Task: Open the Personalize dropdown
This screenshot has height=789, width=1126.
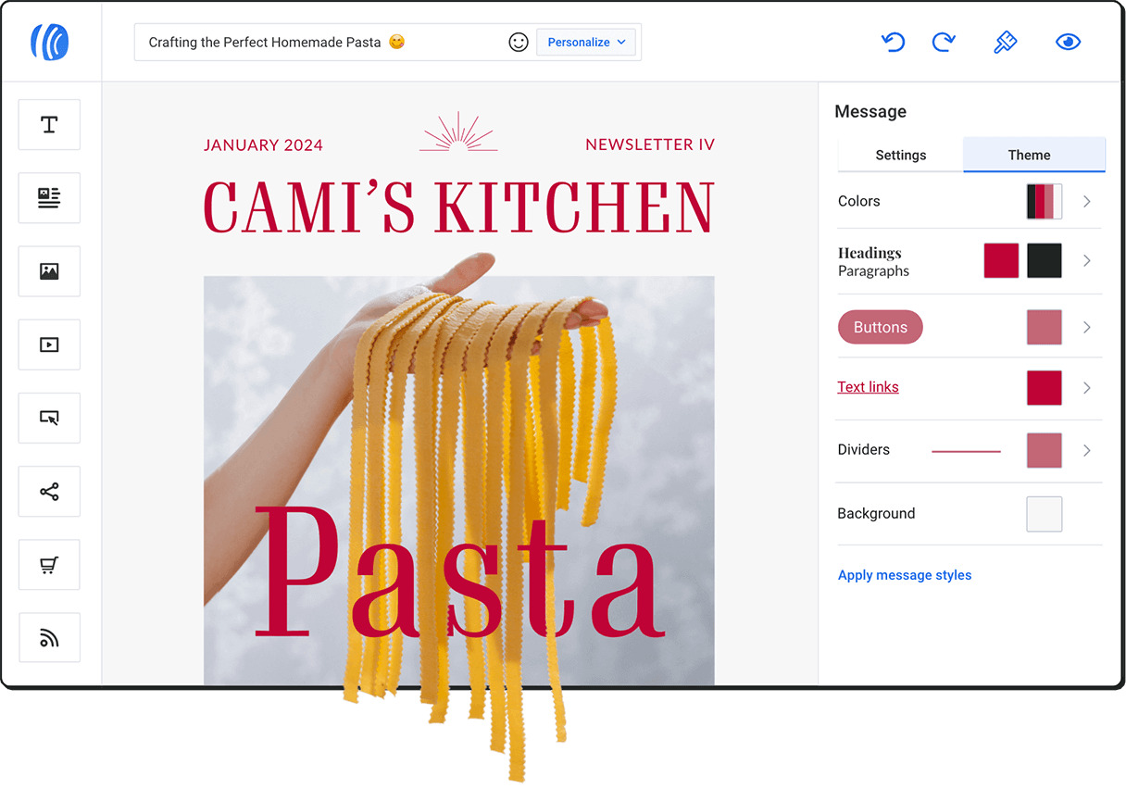Action: (586, 43)
